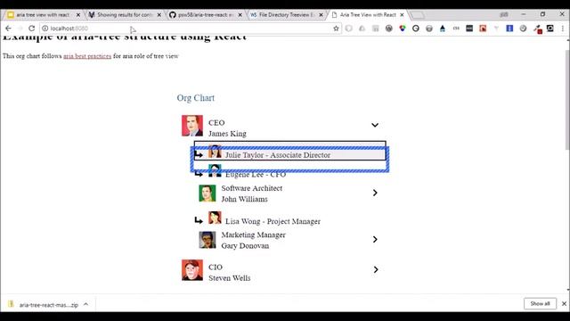Switch to 'aria tree view with react' tab
Image resolution: width=570 pixels, height=321 pixels.
click(43, 15)
